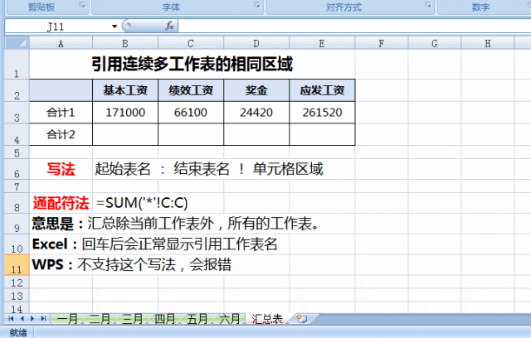Click the cell with value 24420
The image size is (531, 338).
(x=256, y=113)
